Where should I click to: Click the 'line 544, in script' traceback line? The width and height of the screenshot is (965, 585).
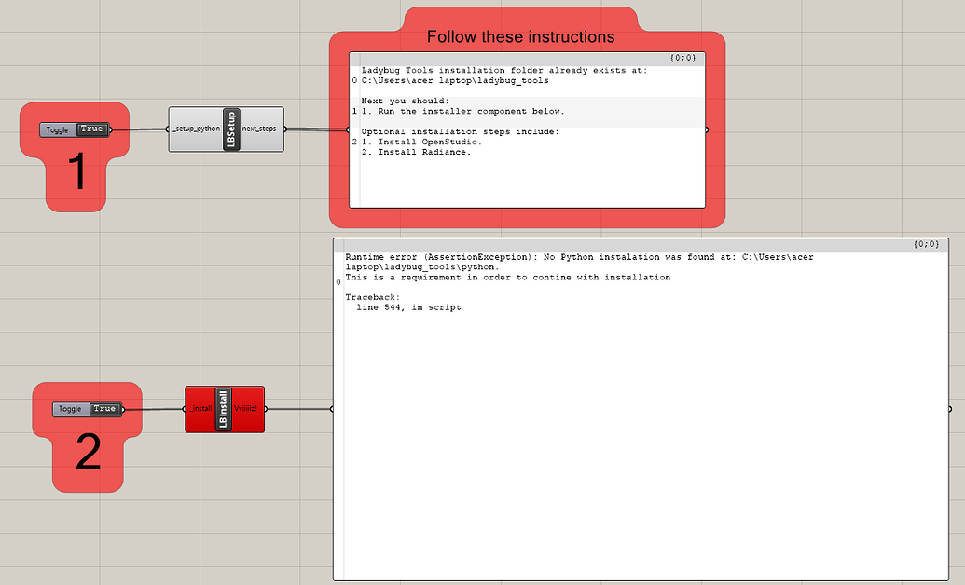(x=408, y=307)
